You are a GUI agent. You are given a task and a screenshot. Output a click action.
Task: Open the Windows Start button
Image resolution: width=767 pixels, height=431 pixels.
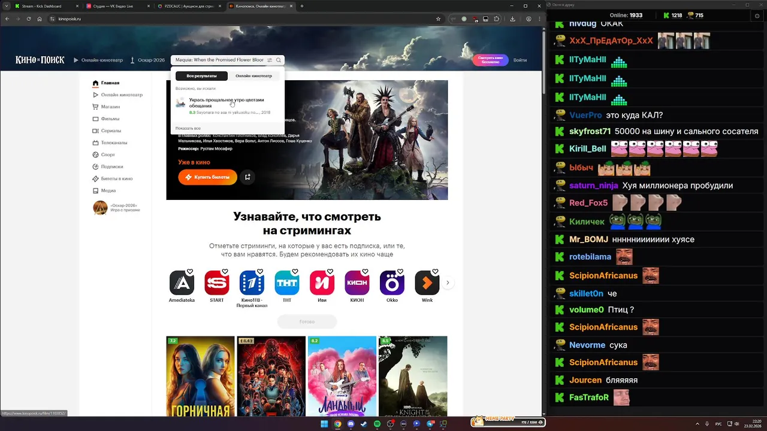(324, 424)
